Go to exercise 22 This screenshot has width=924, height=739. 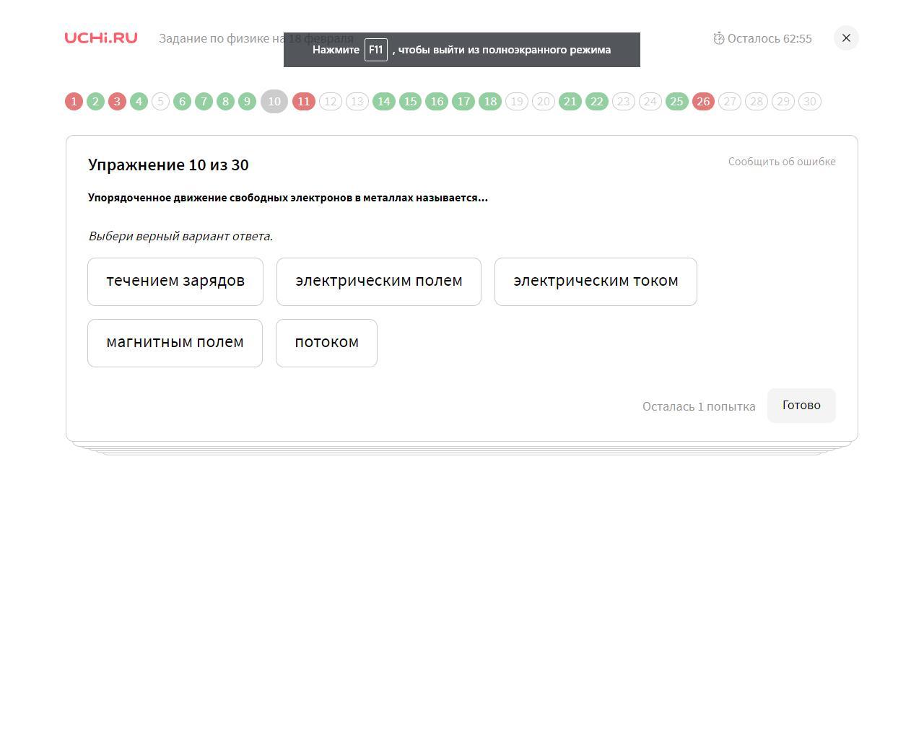tap(597, 102)
